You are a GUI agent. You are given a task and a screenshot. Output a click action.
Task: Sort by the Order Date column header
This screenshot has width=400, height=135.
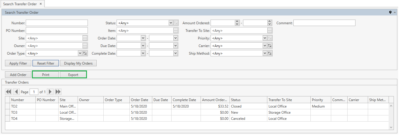[x=141, y=100]
